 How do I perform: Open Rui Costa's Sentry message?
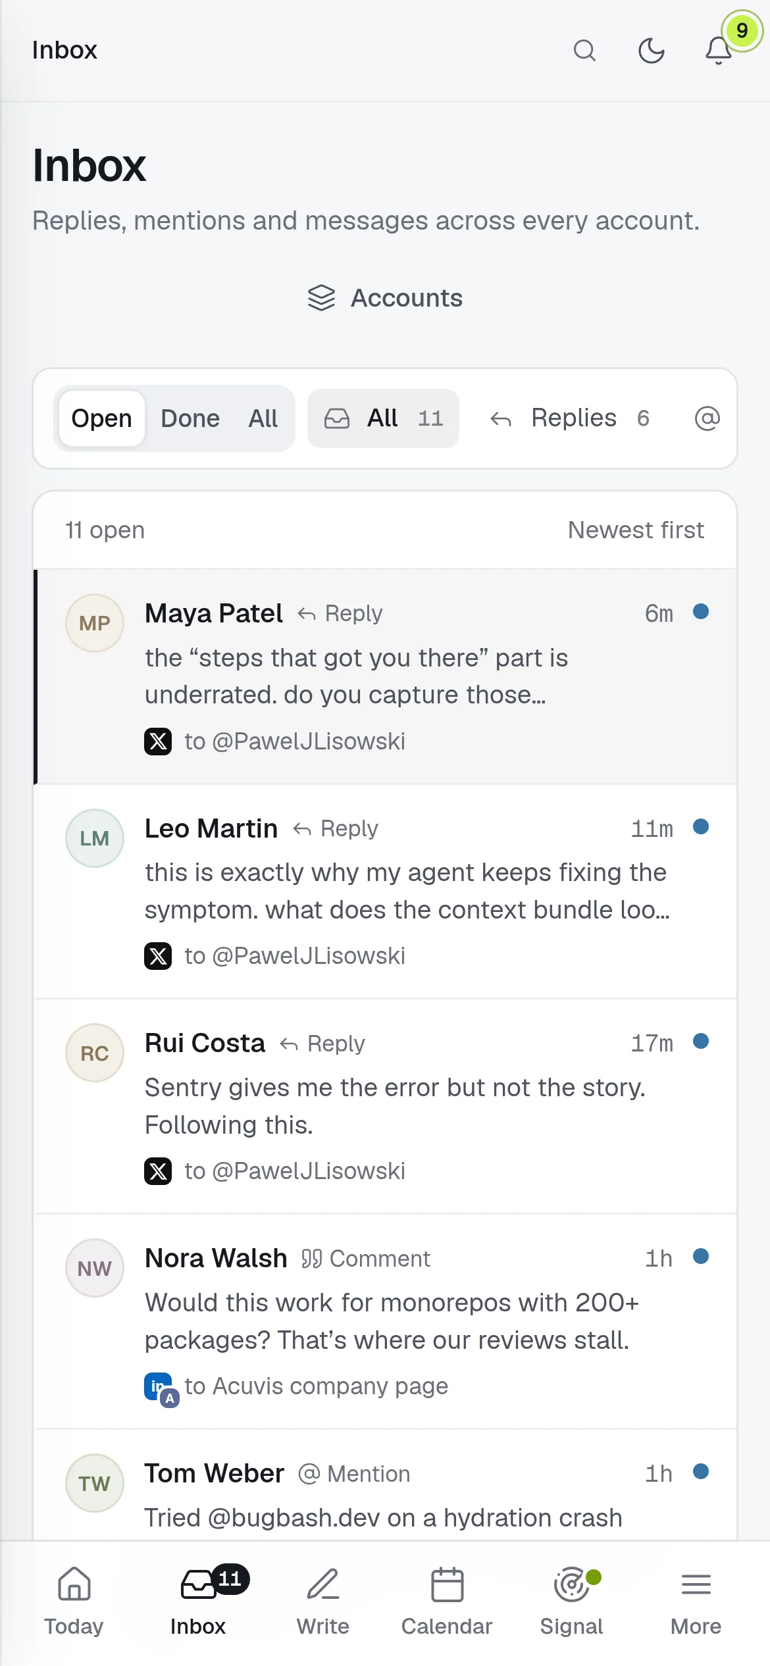click(385, 1107)
